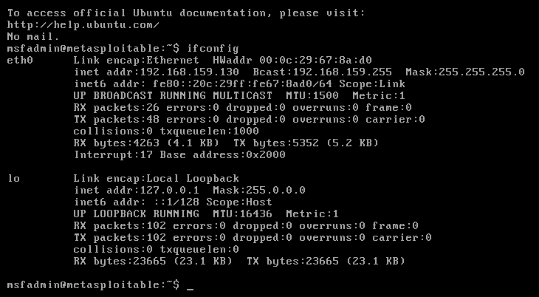The height and width of the screenshot is (297, 539).
Task: Click the lo interface name
Action: (x=13, y=178)
